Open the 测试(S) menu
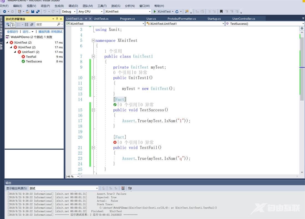 click(x=116, y=6)
